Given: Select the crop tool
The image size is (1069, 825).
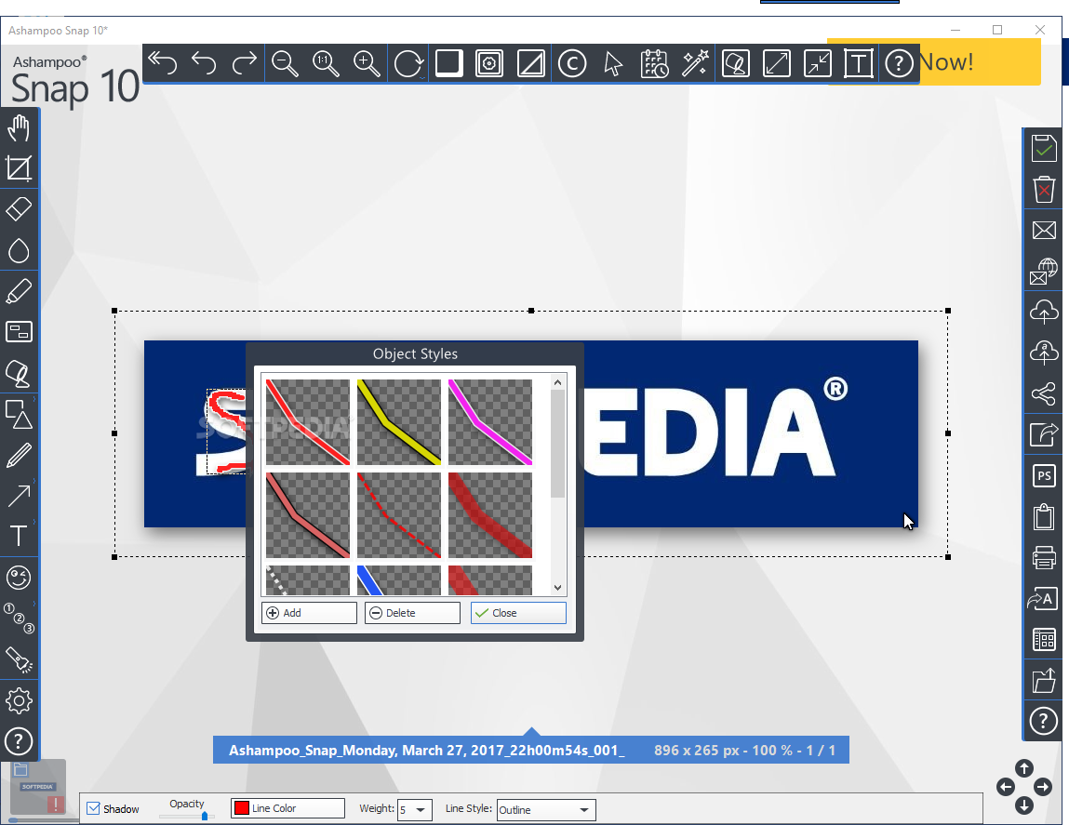Looking at the screenshot, I should point(19,168).
